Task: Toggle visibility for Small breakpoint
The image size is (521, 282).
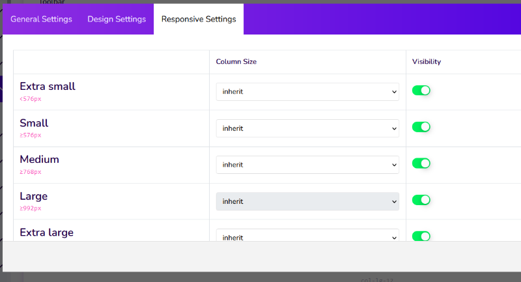Action: [x=421, y=127]
